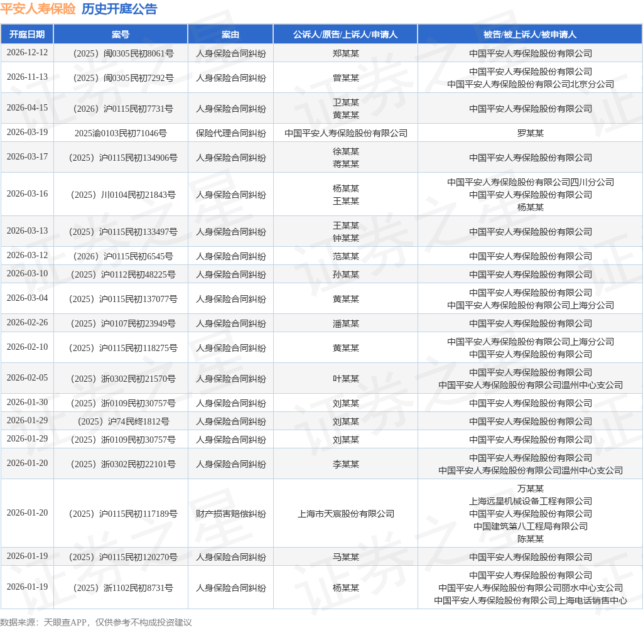
Task: Click date 2026-12-12
Action: click(x=27, y=53)
